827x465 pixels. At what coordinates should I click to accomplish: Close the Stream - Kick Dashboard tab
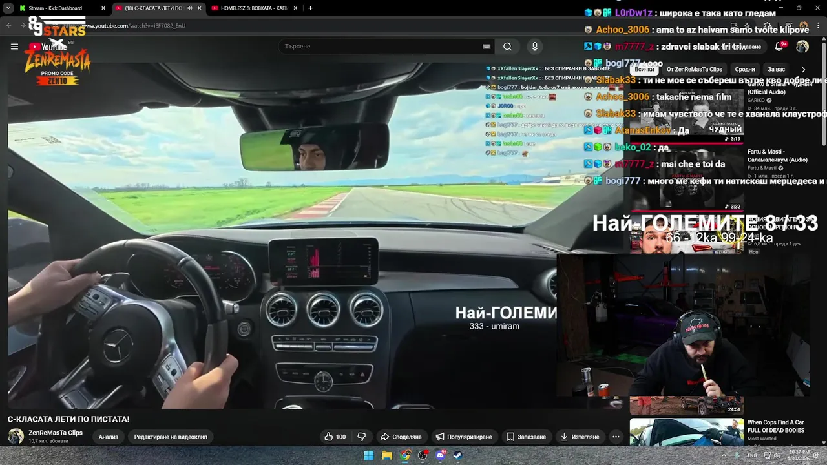coord(103,8)
